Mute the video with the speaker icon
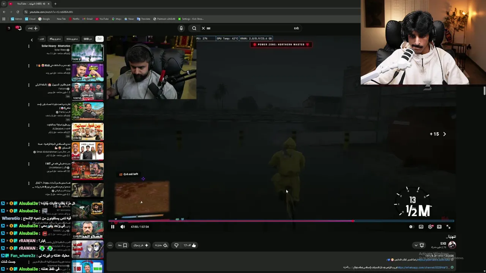The image size is (486, 273). pyautogui.click(x=123, y=227)
